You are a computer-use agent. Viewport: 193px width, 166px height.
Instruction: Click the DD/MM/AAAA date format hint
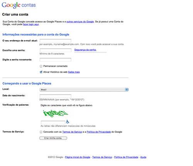click(x=62, y=100)
